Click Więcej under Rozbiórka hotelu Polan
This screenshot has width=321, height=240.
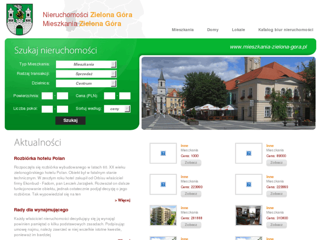[122, 200]
